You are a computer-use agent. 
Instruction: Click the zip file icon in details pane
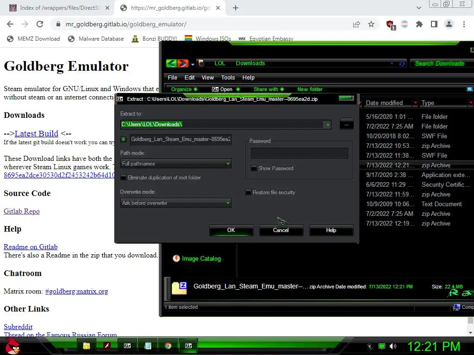pos(179,288)
